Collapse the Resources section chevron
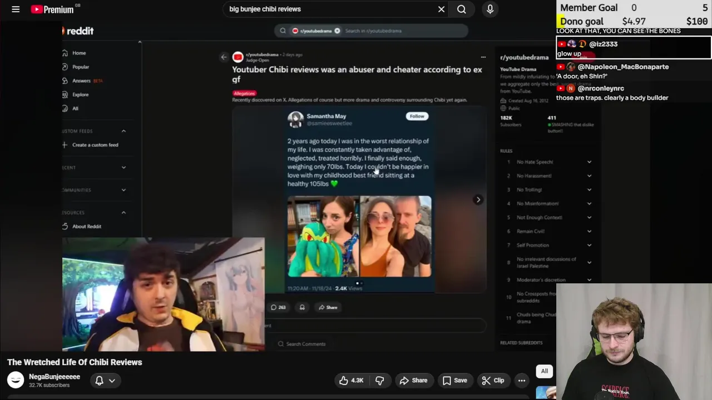 pyautogui.click(x=123, y=213)
